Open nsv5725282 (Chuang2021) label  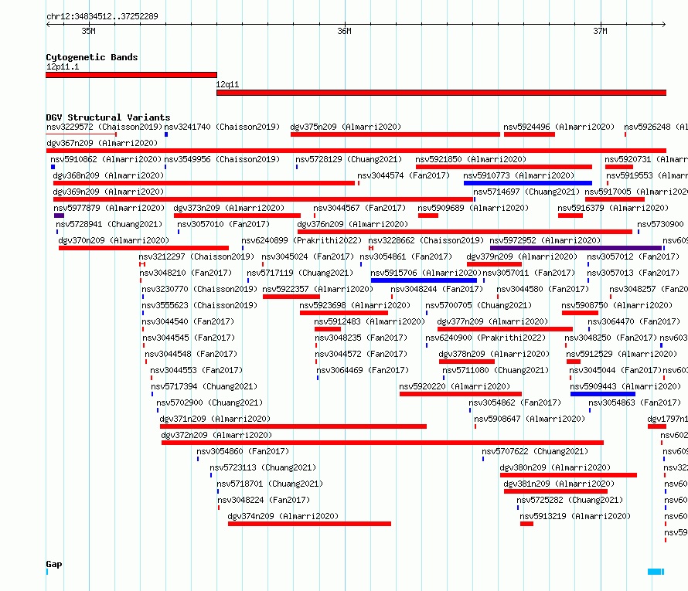point(570,500)
